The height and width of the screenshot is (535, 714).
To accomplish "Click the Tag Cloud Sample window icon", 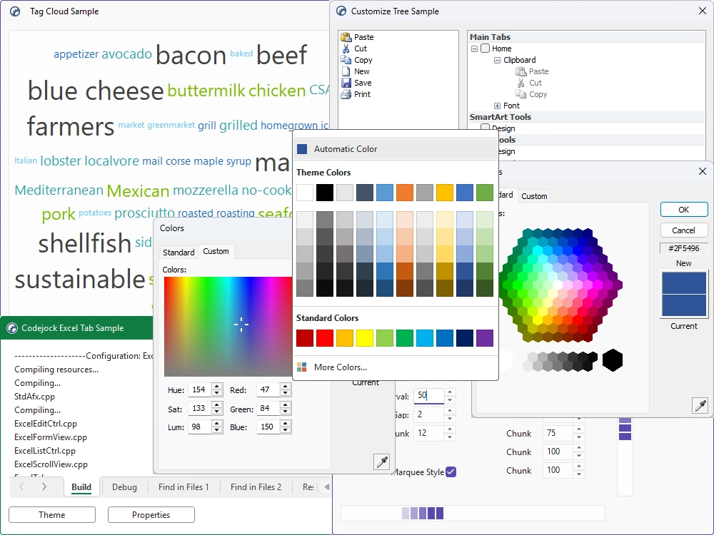I will pos(15,11).
